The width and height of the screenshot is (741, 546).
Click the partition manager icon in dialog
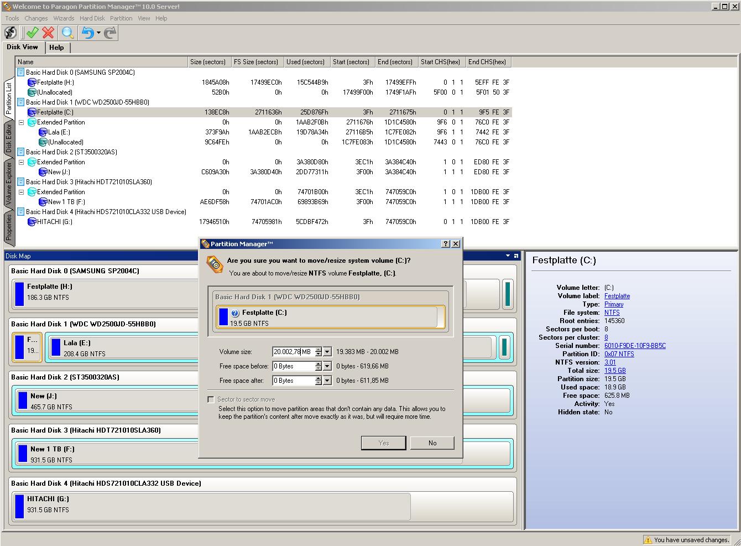[215, 265]
